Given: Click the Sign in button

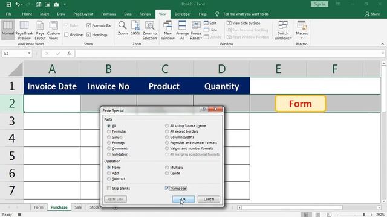Looking at the screenshot, I should (x=319, y=4).
